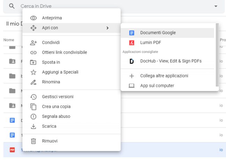
Task: Click the search magnifier icon
Action: 12,6
